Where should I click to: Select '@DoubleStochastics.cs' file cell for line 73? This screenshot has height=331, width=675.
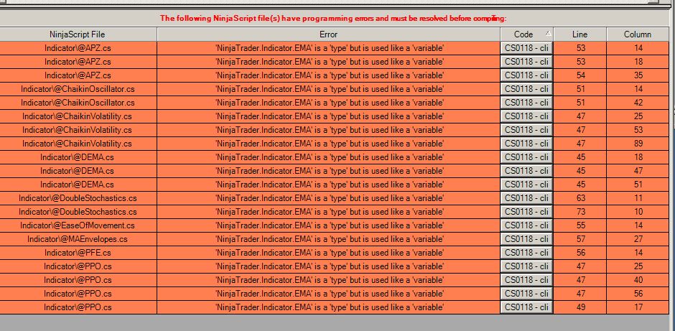click(x=78, y=212)
